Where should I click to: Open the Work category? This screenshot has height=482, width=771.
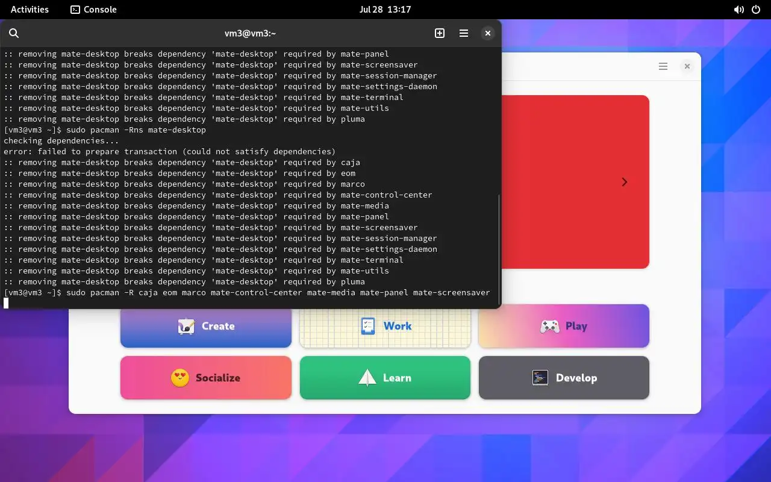tap(385, 326)
